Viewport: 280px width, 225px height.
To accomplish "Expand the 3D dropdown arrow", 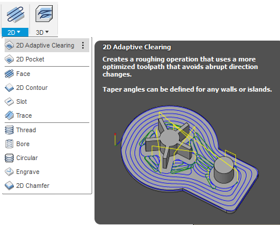I will (47, 32).
